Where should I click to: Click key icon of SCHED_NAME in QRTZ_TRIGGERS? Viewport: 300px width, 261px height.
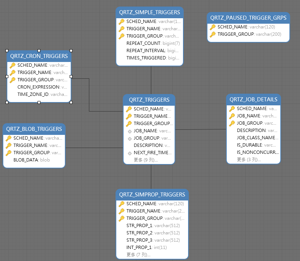[129, 109]
